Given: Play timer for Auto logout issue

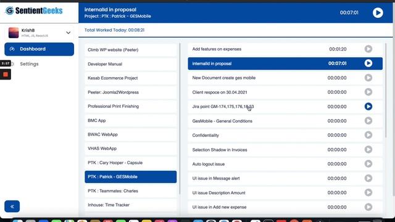Looking at the screenshot, I should click(x=368, y=164).
